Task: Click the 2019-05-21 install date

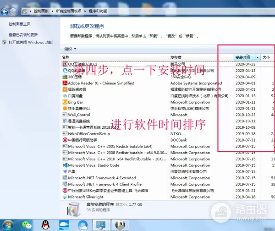Action: click(x=245, y=191)
